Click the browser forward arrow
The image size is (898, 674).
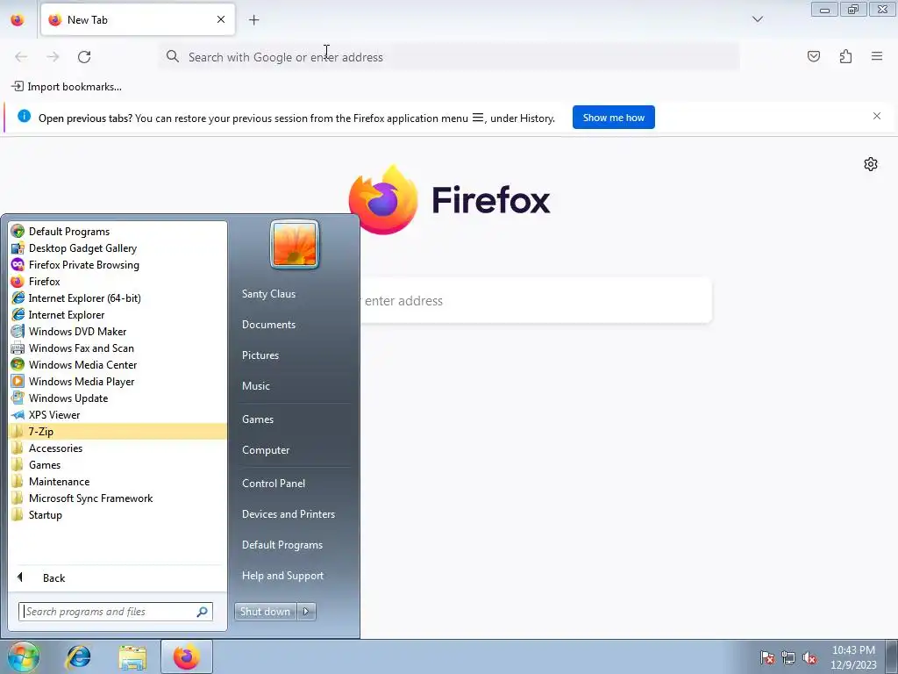53,57
